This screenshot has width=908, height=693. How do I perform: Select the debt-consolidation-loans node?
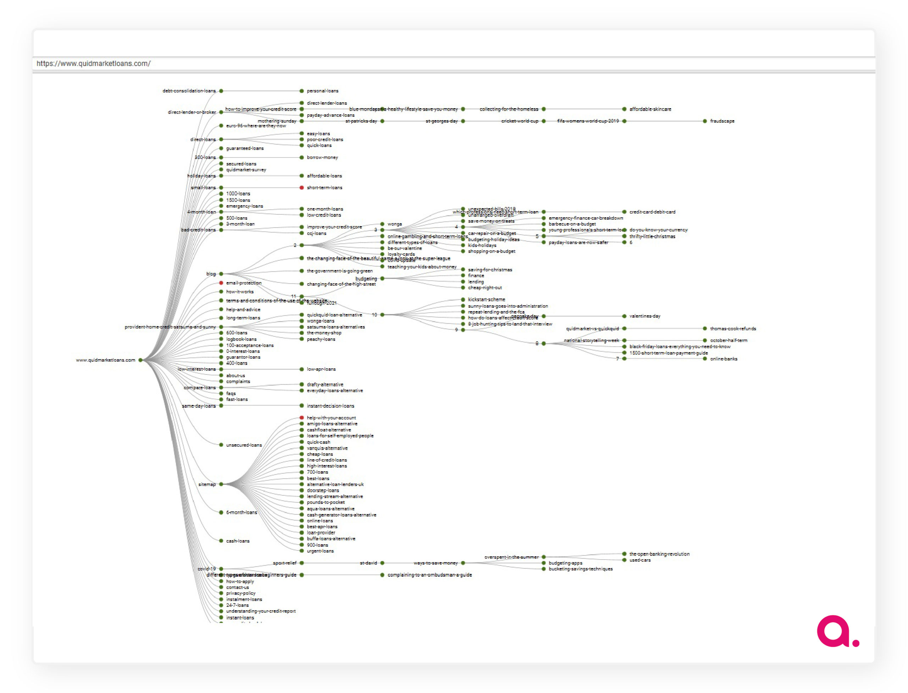pyautogui.click(x=221, y=91)
